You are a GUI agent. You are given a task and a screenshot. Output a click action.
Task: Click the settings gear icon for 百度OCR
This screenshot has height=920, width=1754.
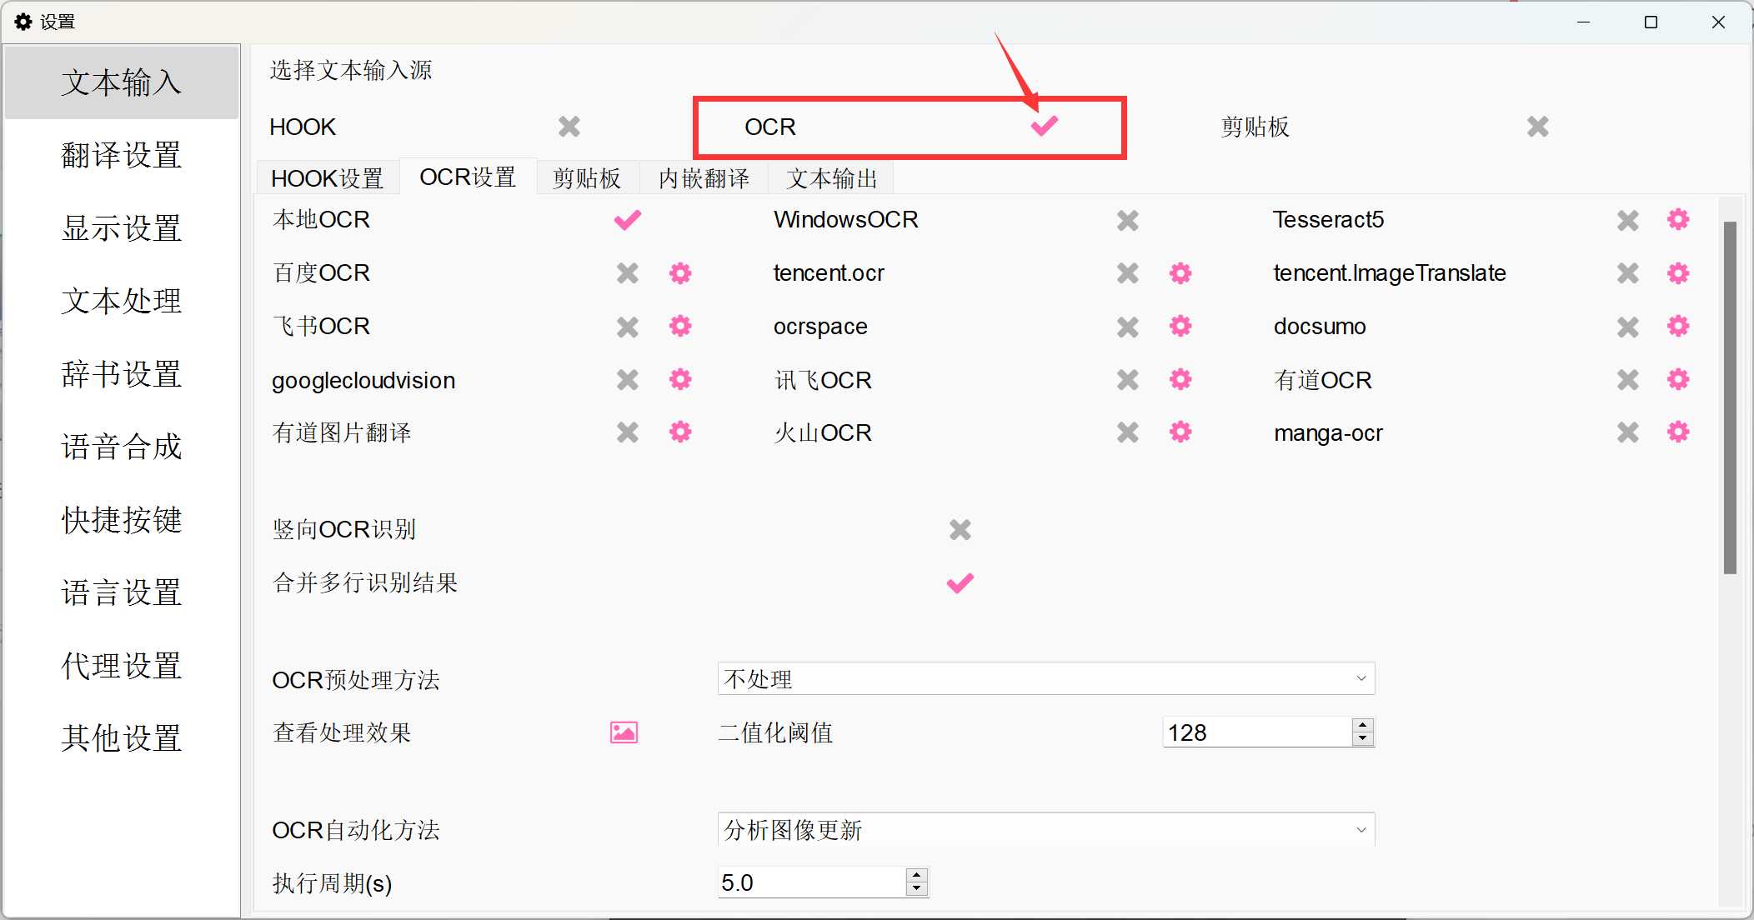coord(681,272)
